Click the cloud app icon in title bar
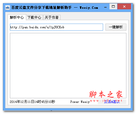The image size is (136, 114). coord(8,8)
